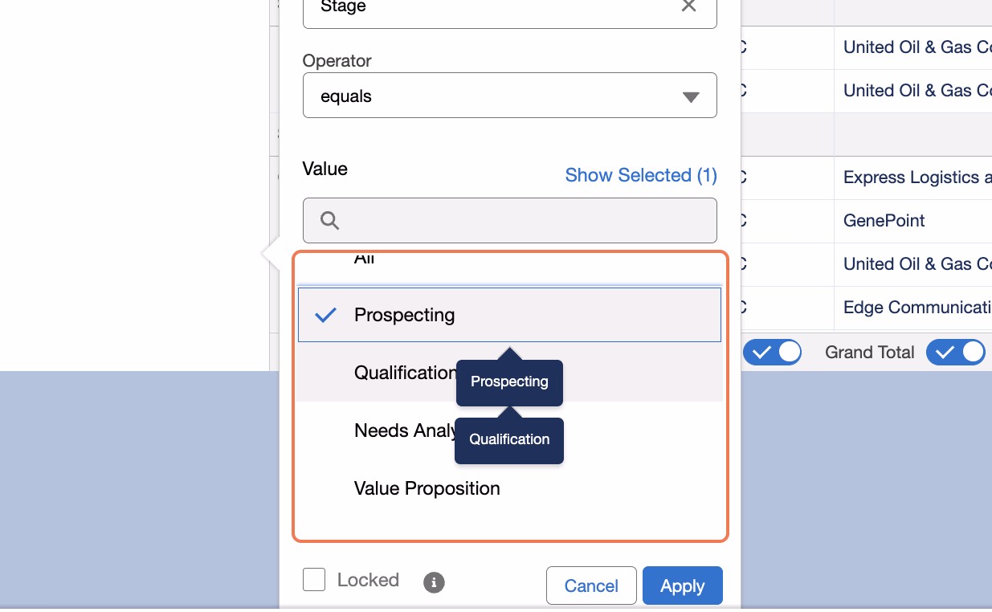Click the blue checkmark beside Prospecting

pyautogui.click(x=325, y=315)
